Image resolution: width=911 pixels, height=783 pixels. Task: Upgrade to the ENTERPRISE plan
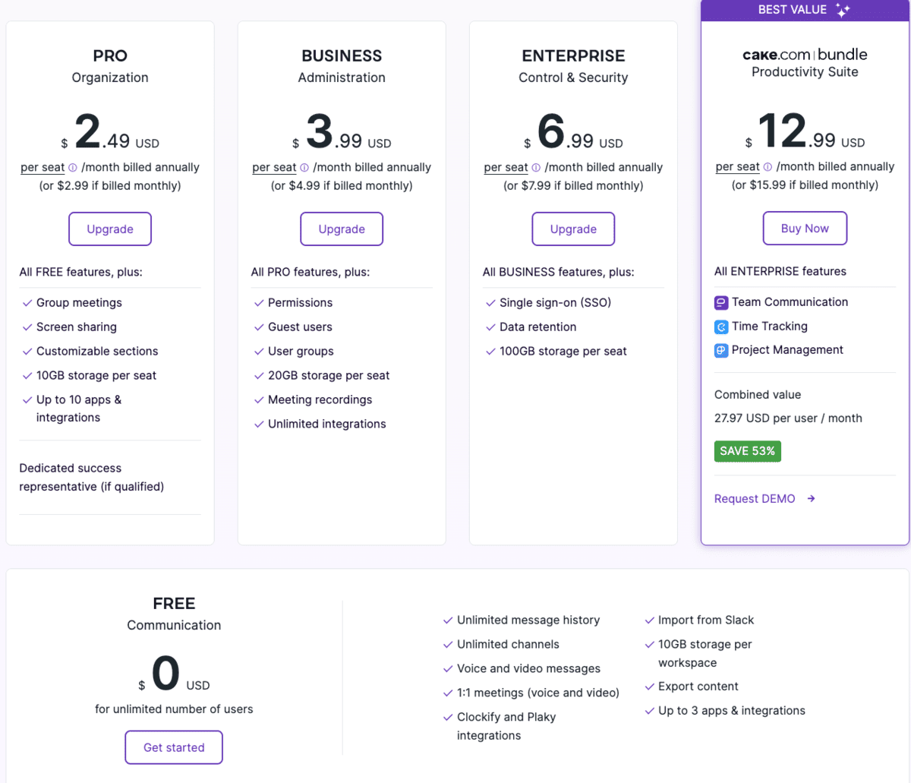tap(573, 229)
